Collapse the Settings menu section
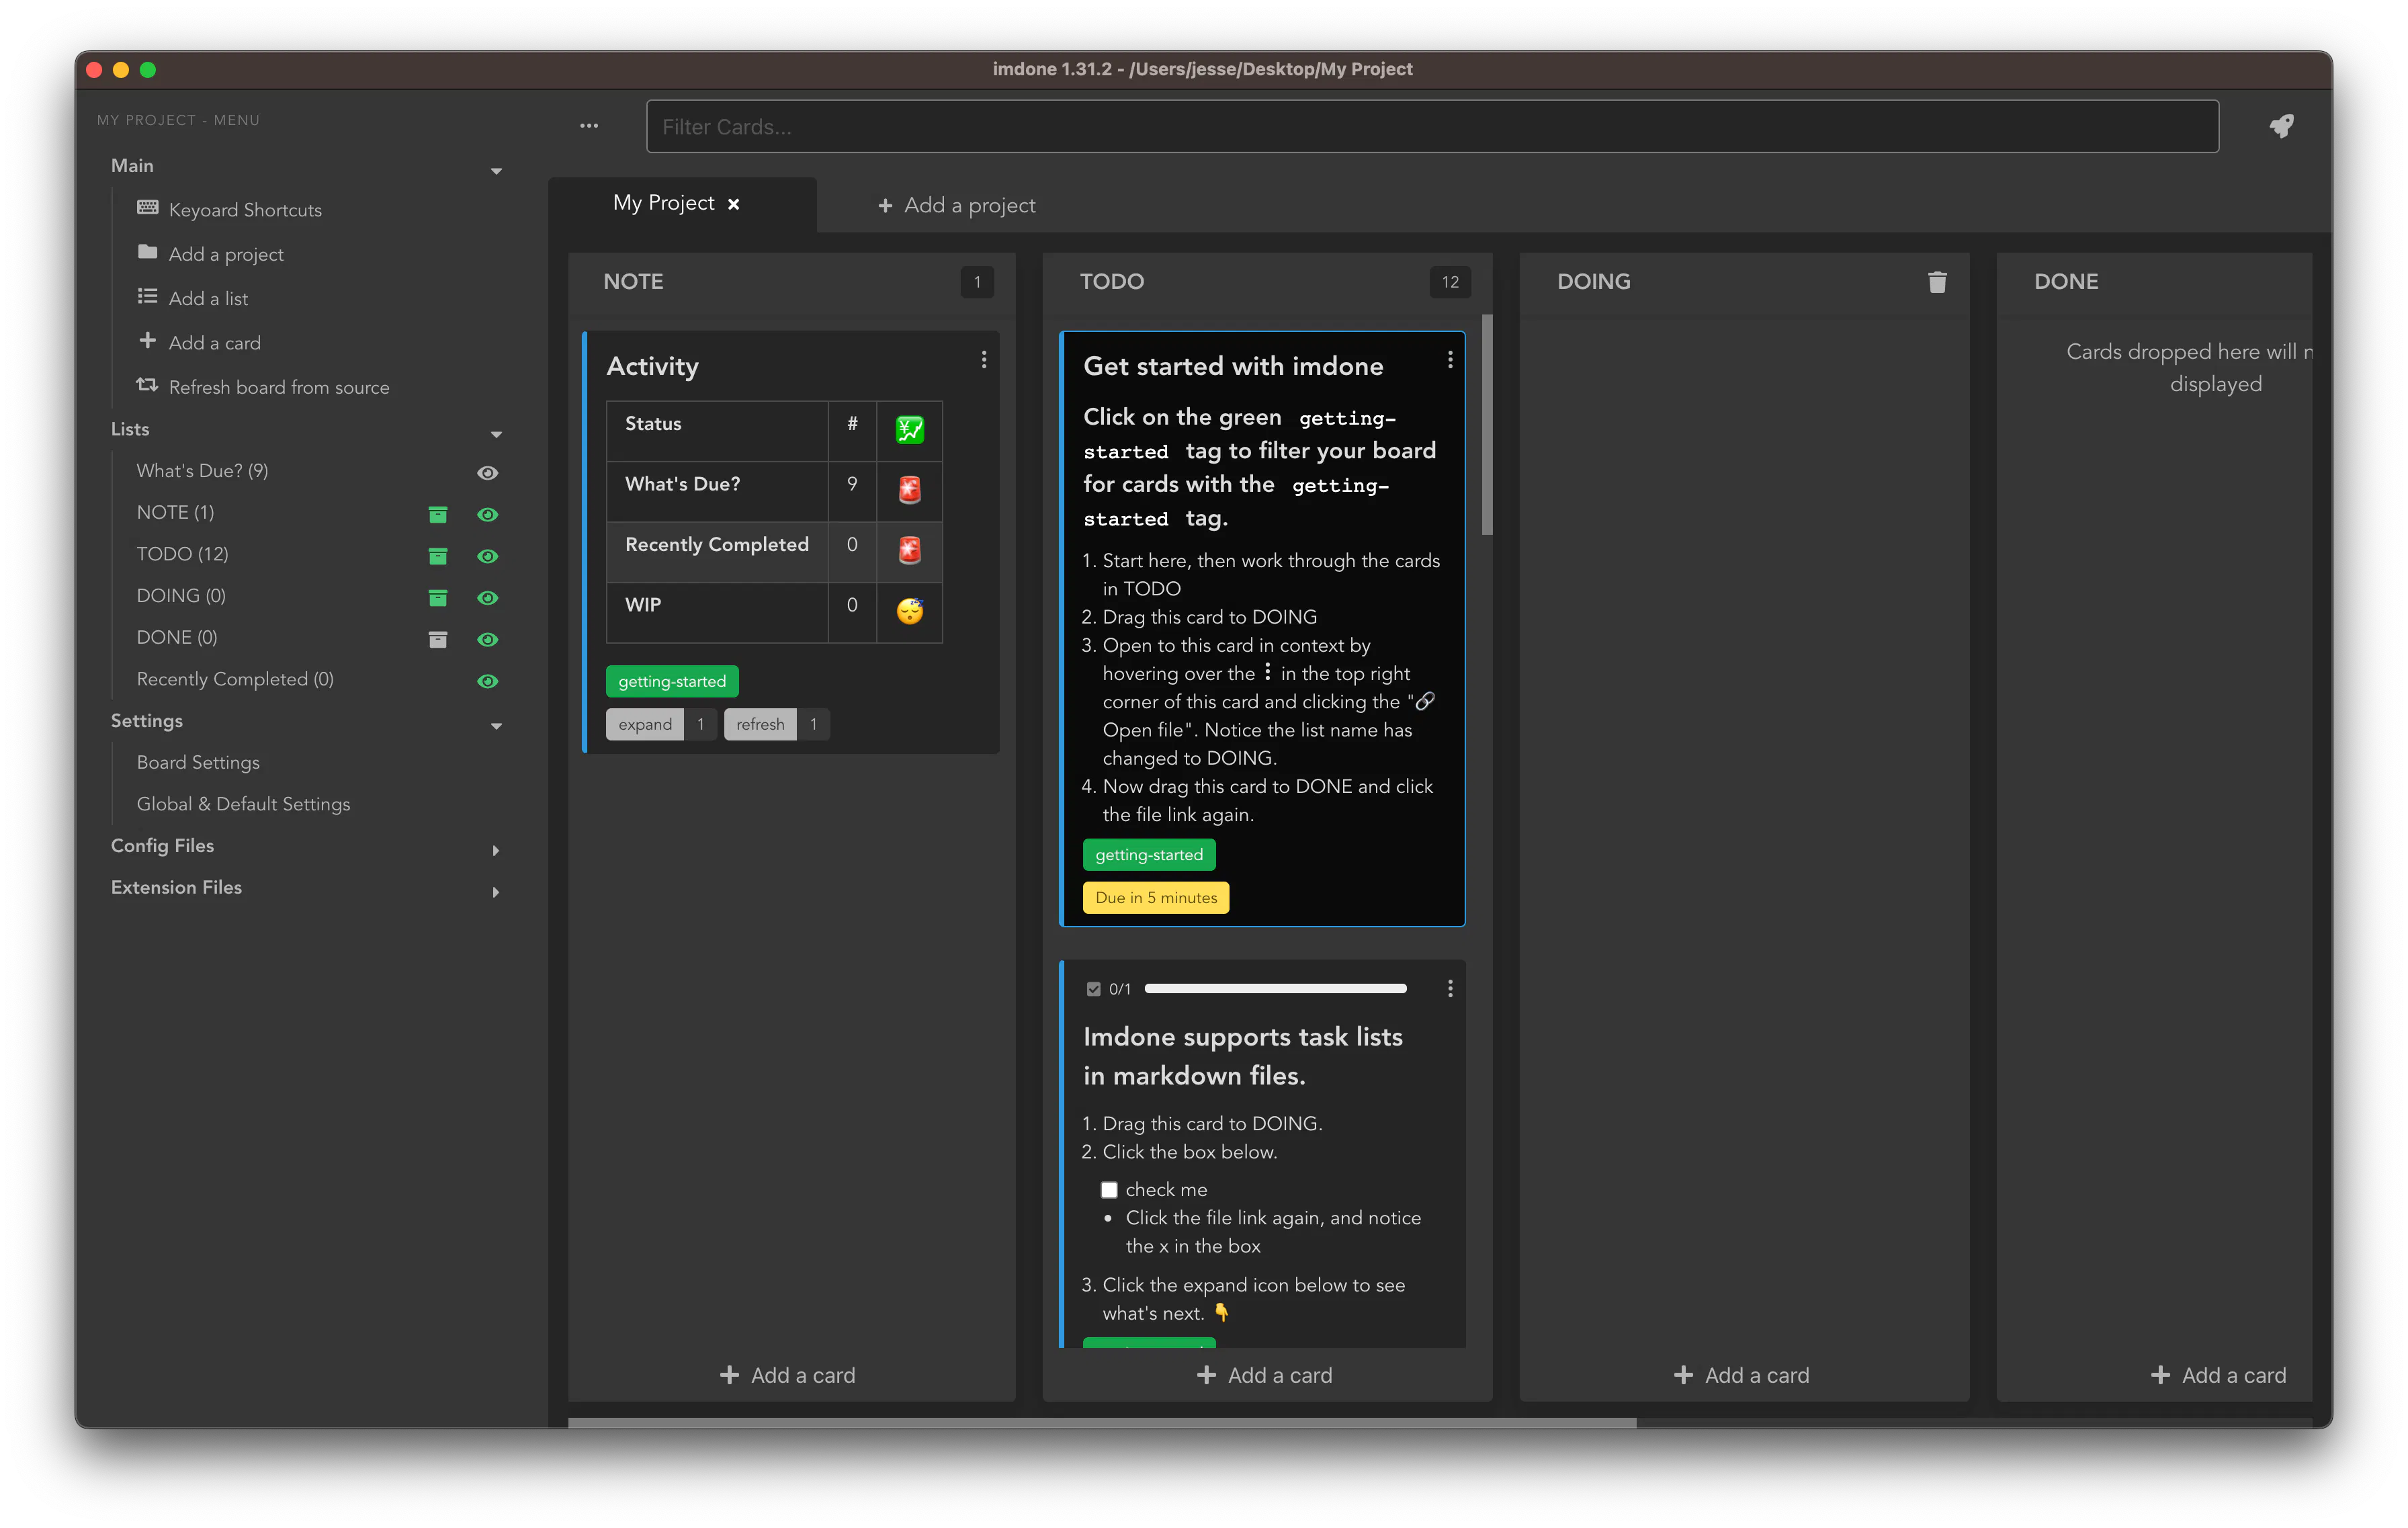 pyautogui.click(x=496, y=726)
